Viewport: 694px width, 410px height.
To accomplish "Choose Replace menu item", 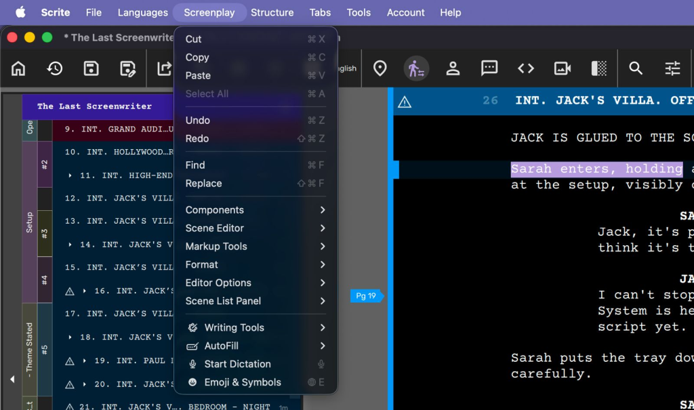I will click(256, 183).
